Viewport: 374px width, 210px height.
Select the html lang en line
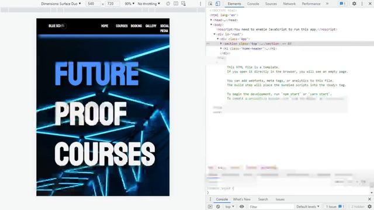point(224,15)
